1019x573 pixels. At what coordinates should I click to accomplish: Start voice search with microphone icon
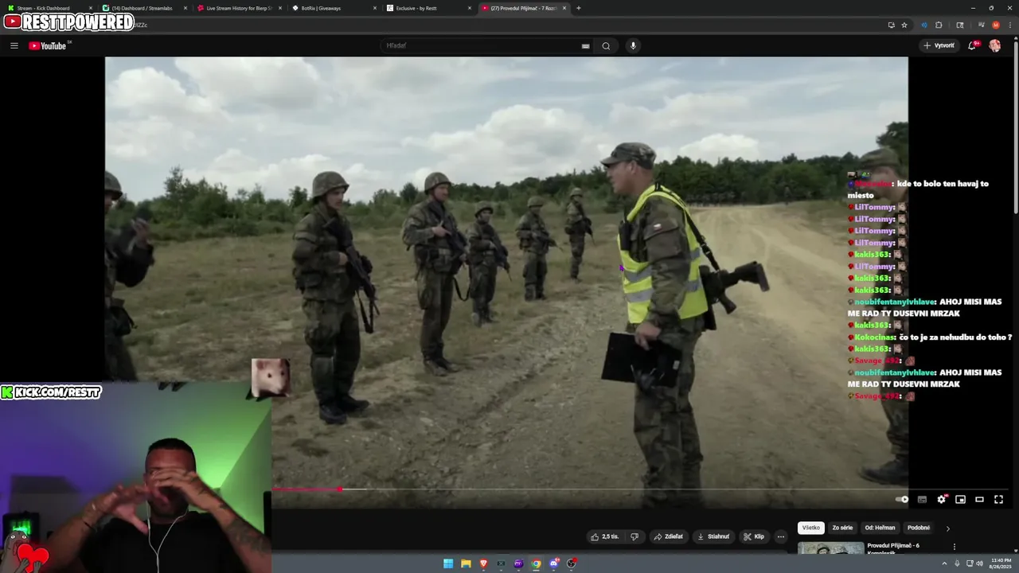coord(633,45)
